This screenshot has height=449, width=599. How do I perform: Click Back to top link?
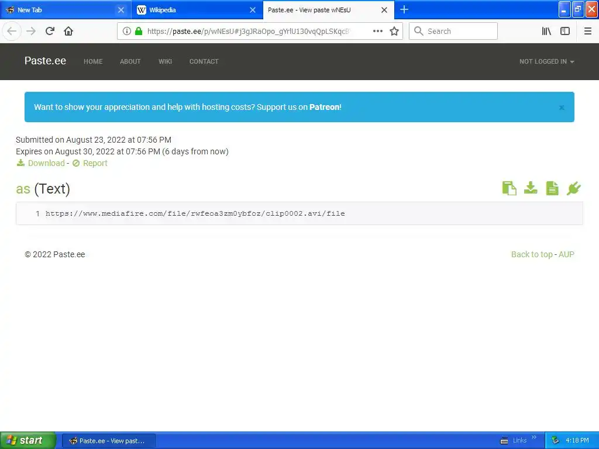(532, 254)
